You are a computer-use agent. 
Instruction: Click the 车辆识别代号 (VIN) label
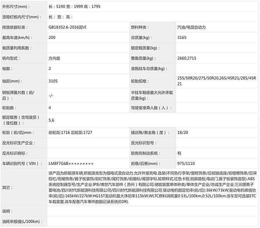[22, 163]
